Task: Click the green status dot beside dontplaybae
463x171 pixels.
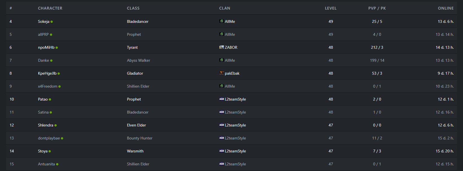Action: point(62,138)
